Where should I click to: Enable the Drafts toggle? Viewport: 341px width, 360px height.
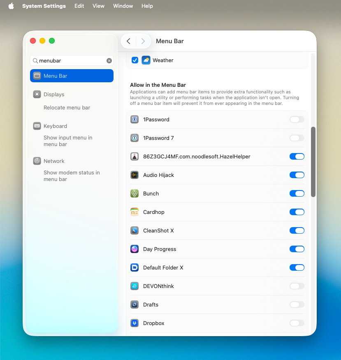pos(297,305)
